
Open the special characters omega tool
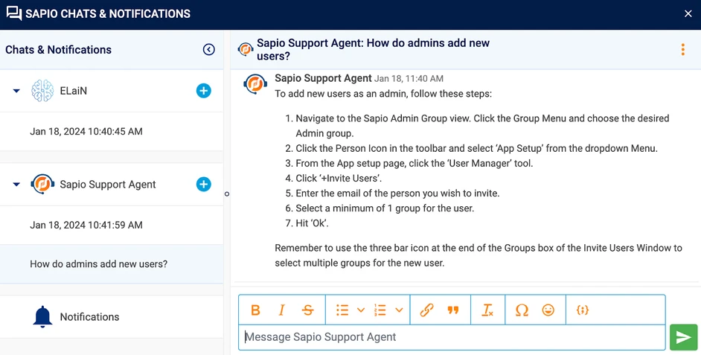522,310
